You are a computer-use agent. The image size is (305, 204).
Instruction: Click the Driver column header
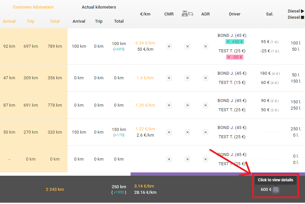click(x=234, y=14)
